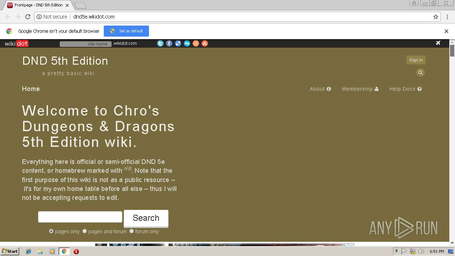455x256 pixels.
Task: Open Internet Explorer from taskbar
Action: [x=28, y=251]
